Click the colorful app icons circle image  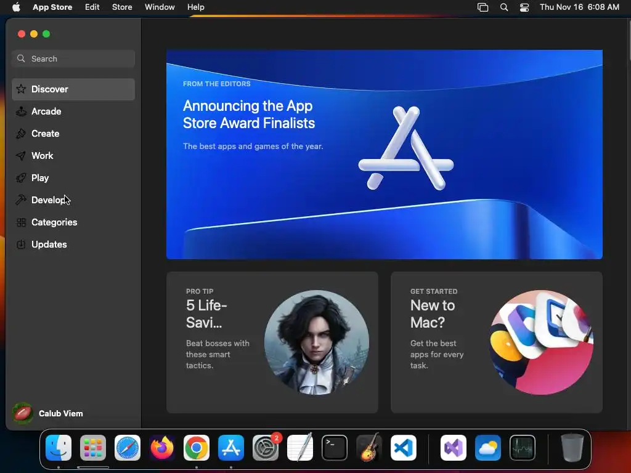click(x=541, y=342)
